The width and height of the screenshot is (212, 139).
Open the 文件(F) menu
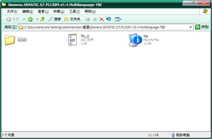(12, 12)
